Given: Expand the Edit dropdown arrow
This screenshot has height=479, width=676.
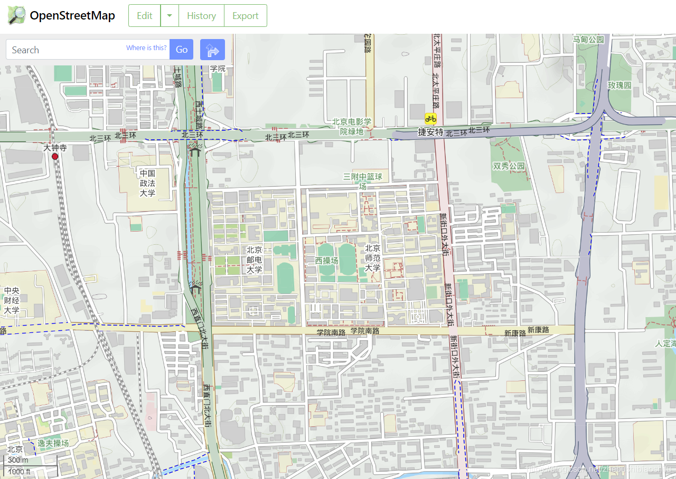Looking at the screenshot, I should [x=170, y=16].
